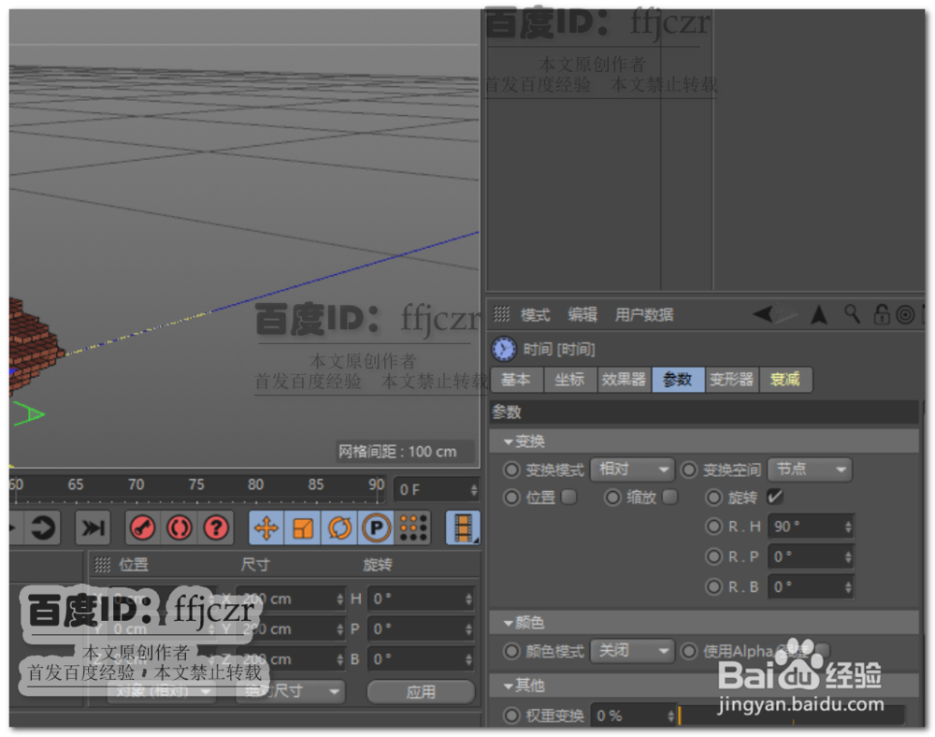Click coordinates panel grip handle icon

point(103,564)
